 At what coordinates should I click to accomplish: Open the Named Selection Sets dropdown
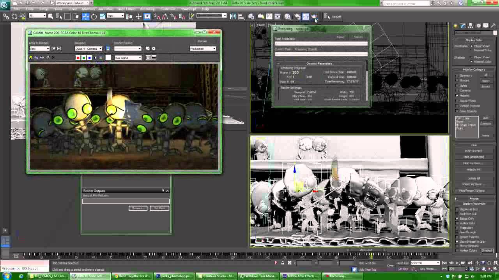[211, 16]
